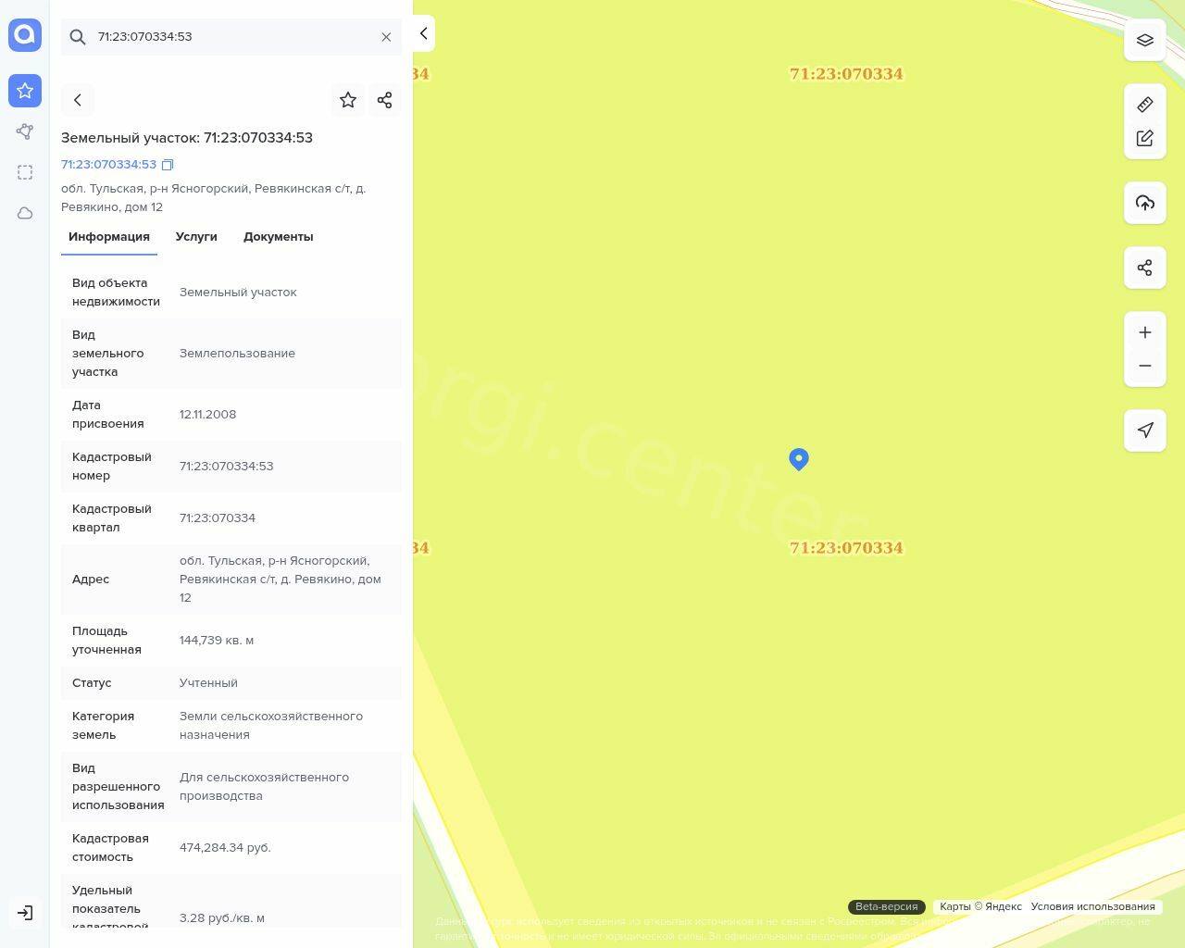
Task: Switch to the Документы tab
Action: tap(278, 237)
